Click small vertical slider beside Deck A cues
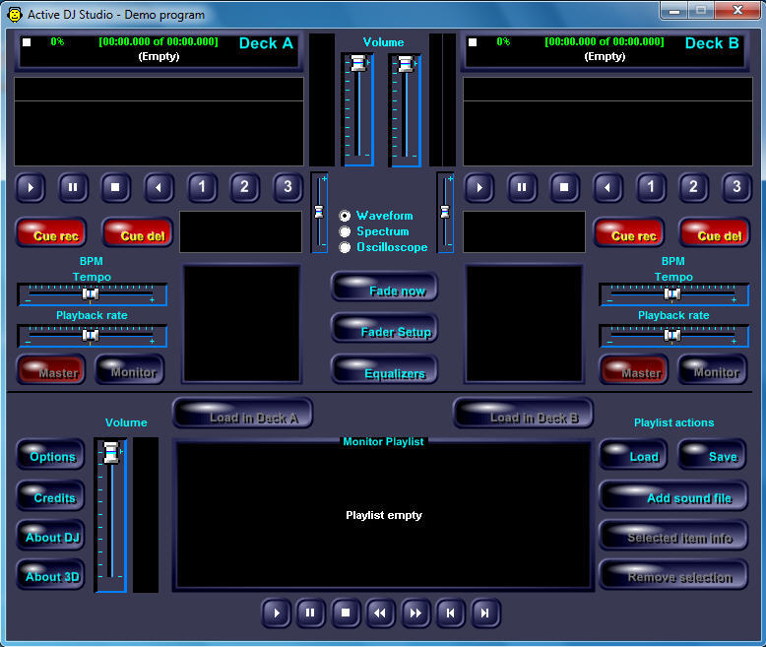Screen dimensions: 766x647 (319, 212)
